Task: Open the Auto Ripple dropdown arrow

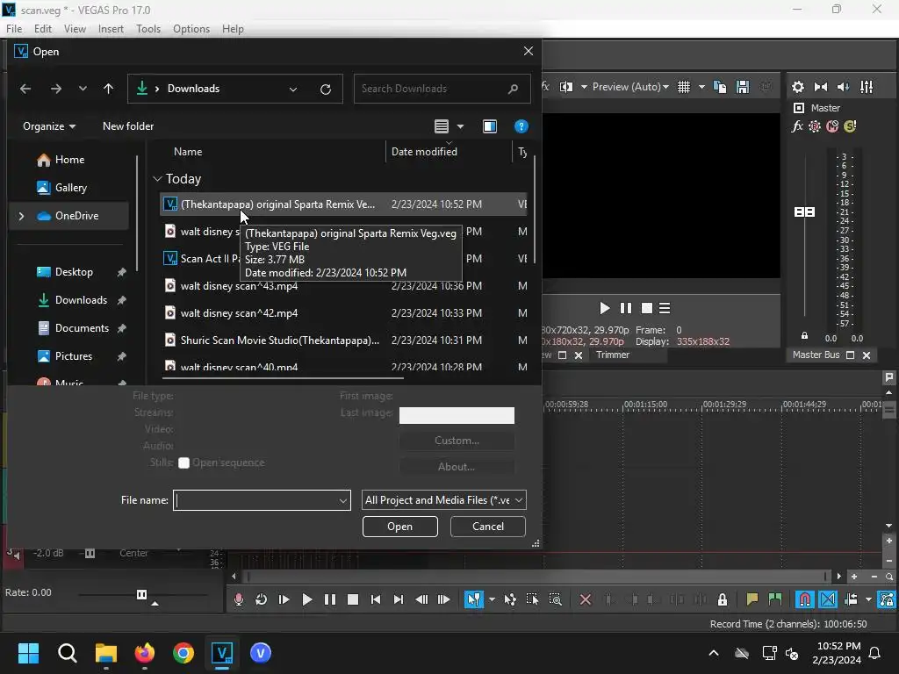Action: 868,599
